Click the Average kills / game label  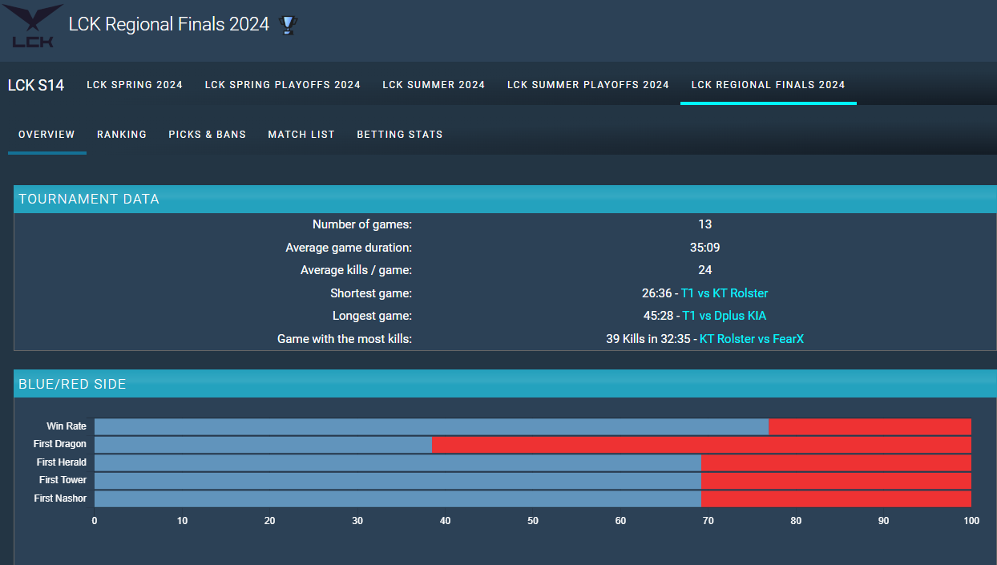coord(356,270)
